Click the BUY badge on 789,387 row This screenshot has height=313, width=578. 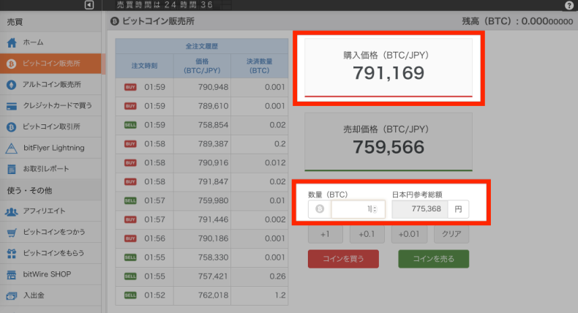[x=130, y=144]
